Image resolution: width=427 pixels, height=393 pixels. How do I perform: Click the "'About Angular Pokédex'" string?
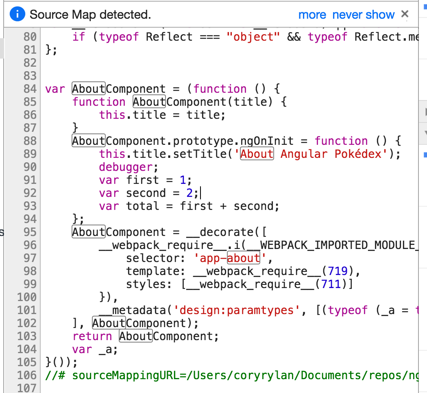pos(311,154)
